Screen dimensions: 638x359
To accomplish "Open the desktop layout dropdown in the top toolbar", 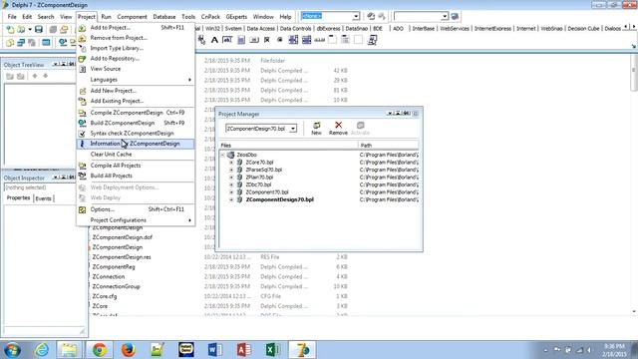I will [x=356, y=16].
